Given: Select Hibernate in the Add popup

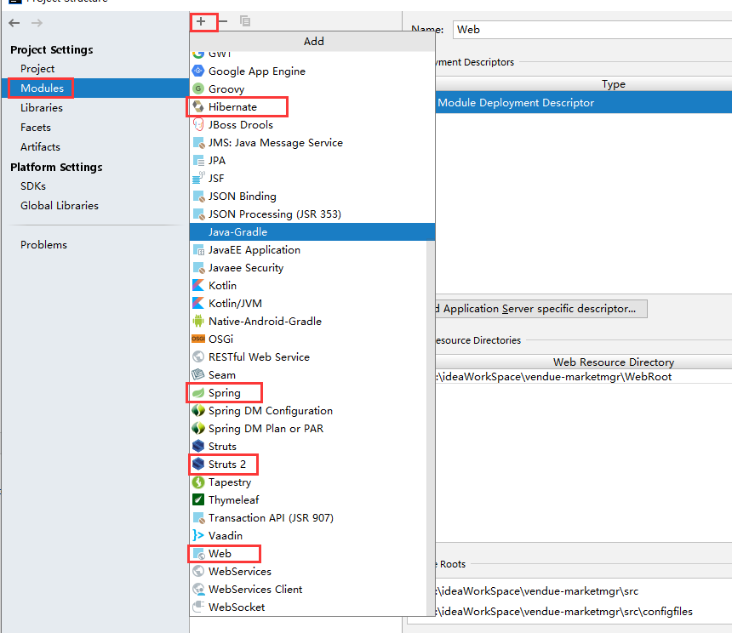Looking at the screenshot, I should (x=312, y=107).
